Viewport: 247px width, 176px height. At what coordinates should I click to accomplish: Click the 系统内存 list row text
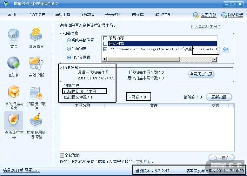116,38
